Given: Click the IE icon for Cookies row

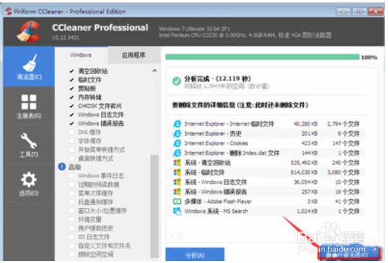Looking at the screenshot, I should point(177,143).
